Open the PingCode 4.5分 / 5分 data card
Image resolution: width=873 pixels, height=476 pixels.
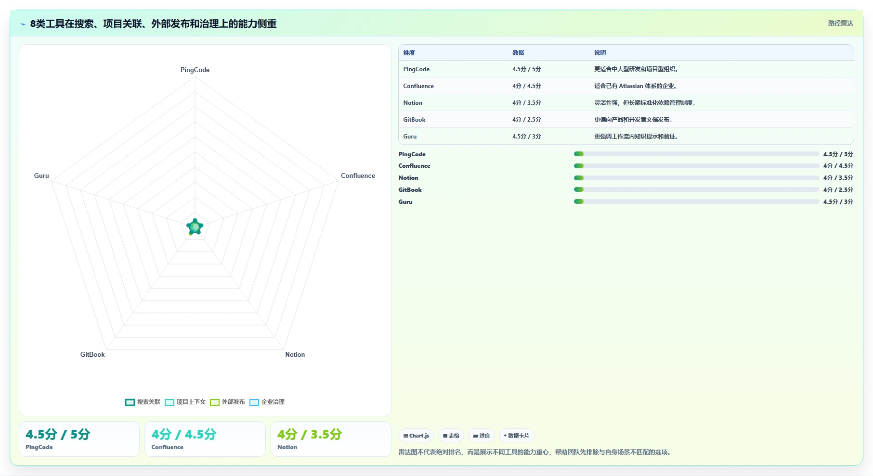click(79, 439)
